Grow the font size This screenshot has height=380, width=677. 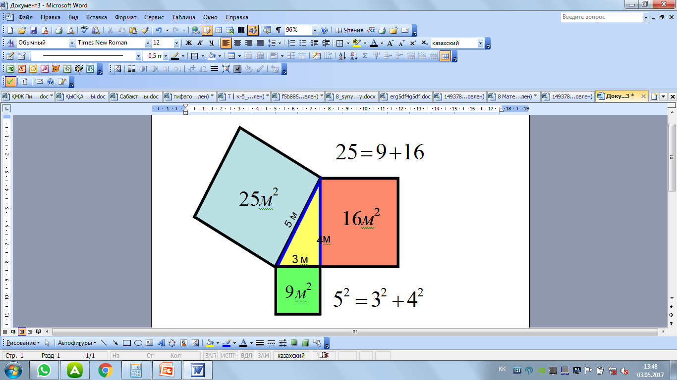[391, 43]
